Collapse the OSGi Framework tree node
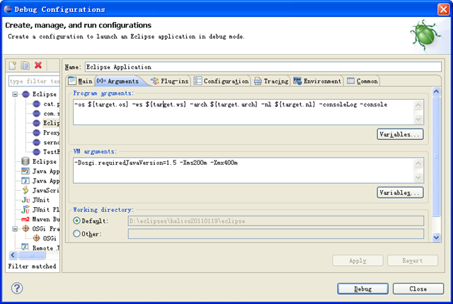The image size is (453, 304). pyautogui.click(x=15, y=229)
